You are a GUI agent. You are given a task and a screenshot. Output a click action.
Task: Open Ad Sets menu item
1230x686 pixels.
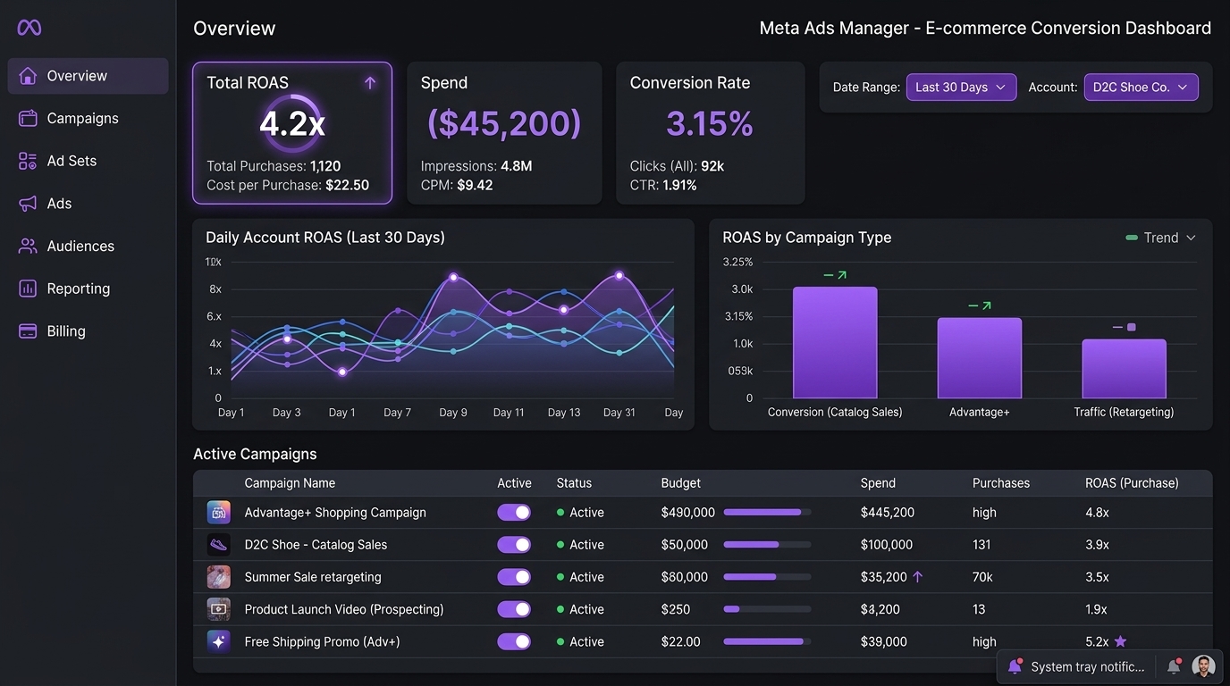88,161
